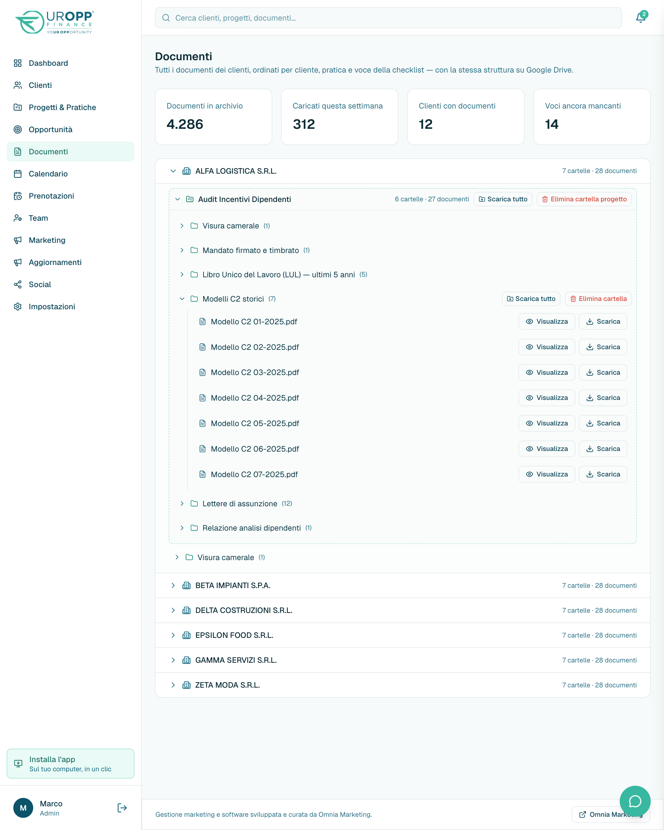Expand the ZETA MODA S.R.L. client

click(x=173, y=685)
